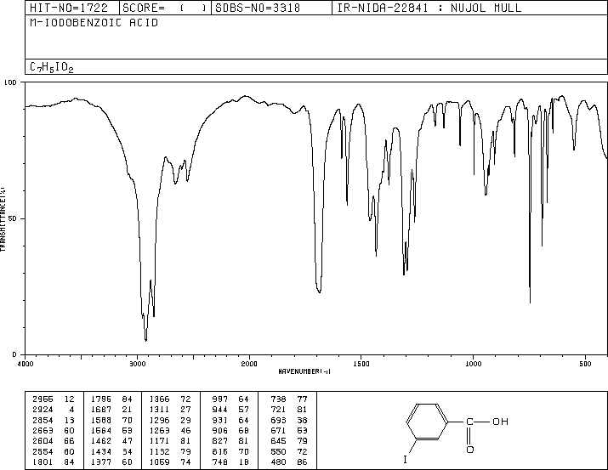This screenshot has height=470, width=608.
Task: Click the 1311 peak table entry
Action: tap(170, 410)
